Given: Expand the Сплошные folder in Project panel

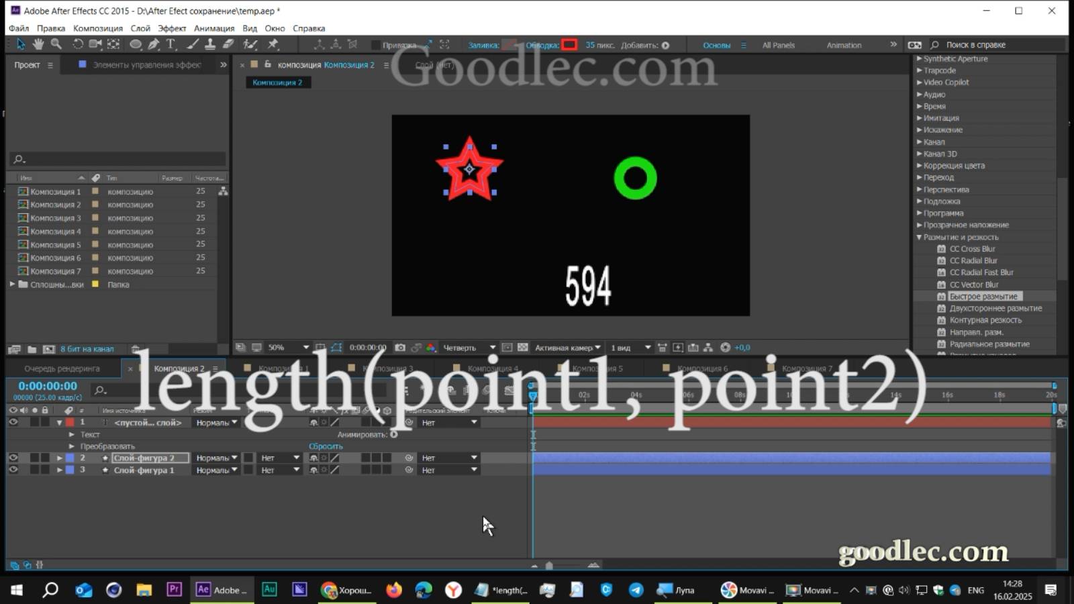Looking at the screenshot, I should pos(12,285).
